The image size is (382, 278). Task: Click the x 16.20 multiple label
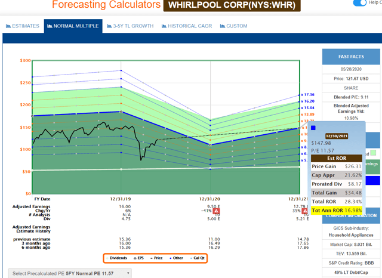(308, 101)
